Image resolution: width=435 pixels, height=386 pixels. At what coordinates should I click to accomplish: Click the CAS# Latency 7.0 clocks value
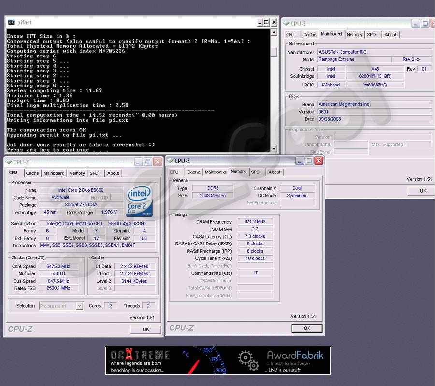click(x=255, y=237)
